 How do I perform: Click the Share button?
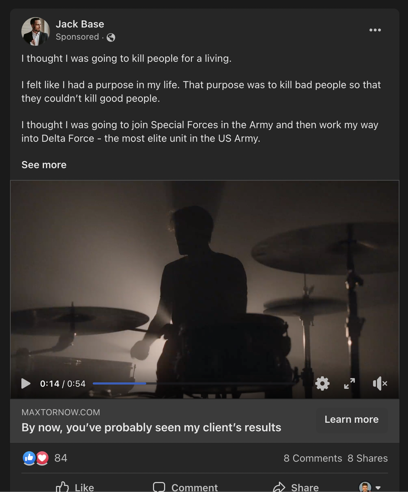(x=296, y=487)
